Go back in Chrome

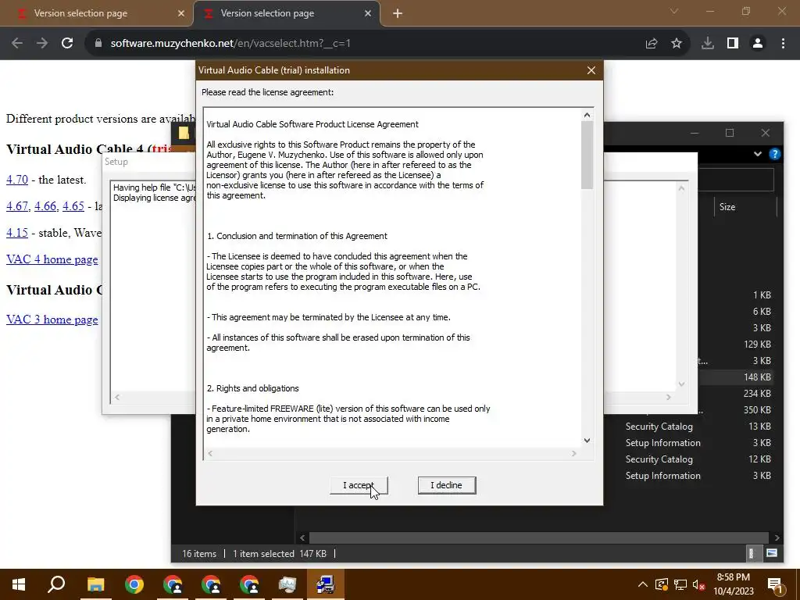coord(17,44)
